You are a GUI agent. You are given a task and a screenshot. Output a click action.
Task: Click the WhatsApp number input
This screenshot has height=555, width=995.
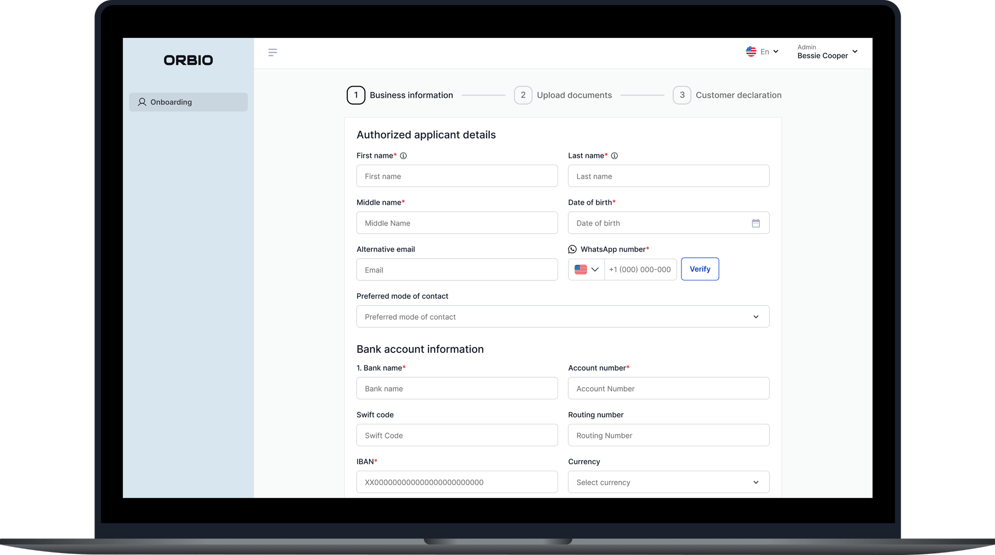tap(640, 269)
